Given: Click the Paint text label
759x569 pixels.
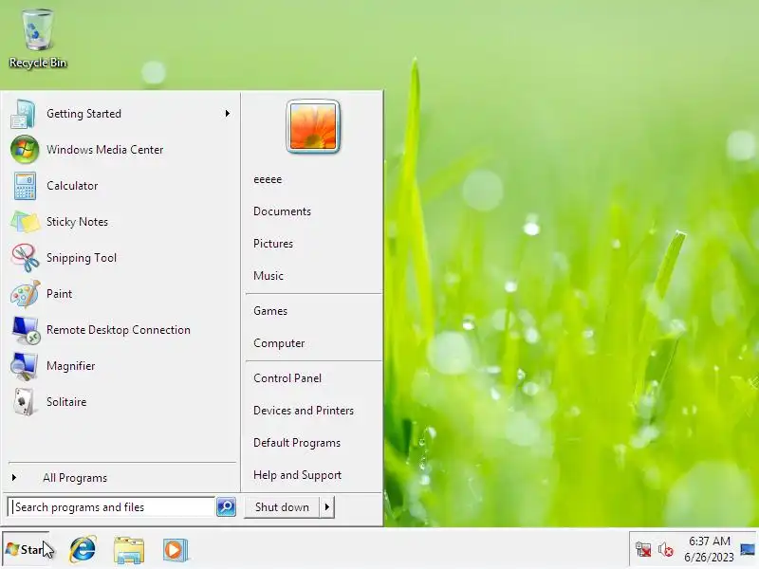Looking at the screenshot, I should point(59,294).
